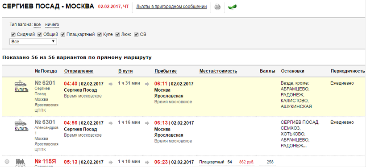366x167 pixels.
Task: Click train icon for train № 6301
Action: 21,122
